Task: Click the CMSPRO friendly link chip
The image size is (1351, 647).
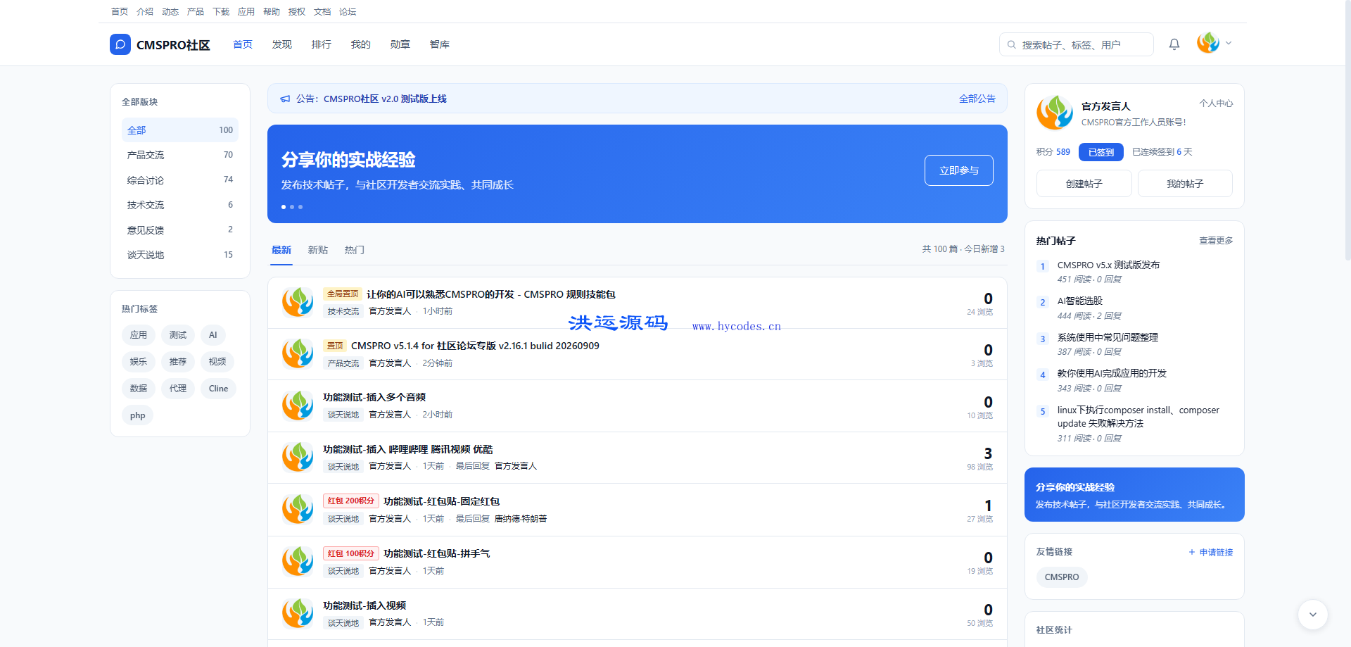Action: pos(1062,577)
